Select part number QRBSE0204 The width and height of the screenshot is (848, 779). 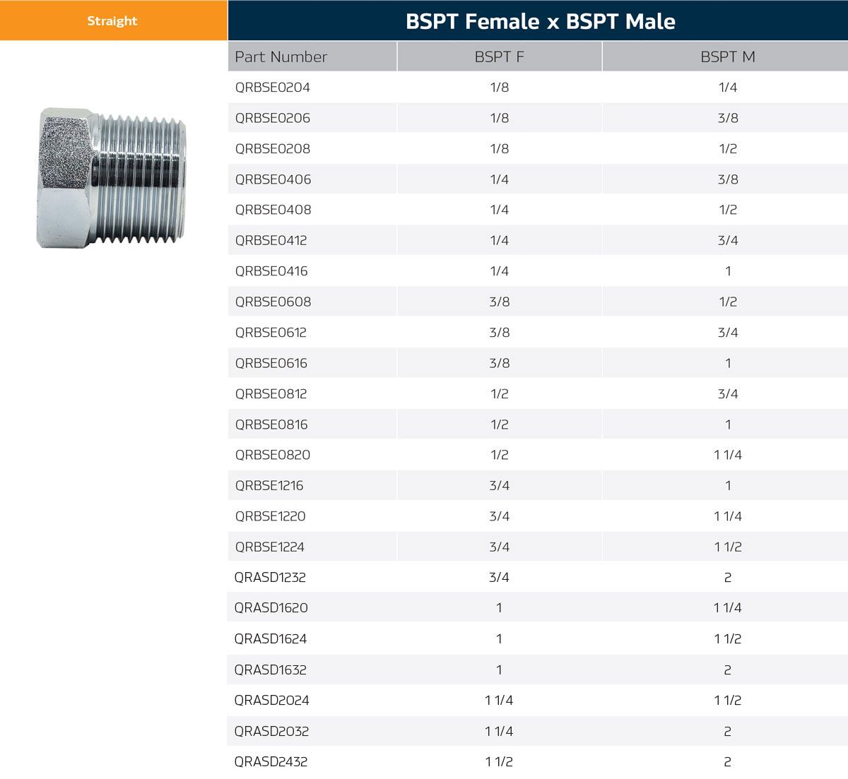tap(273, 88)
